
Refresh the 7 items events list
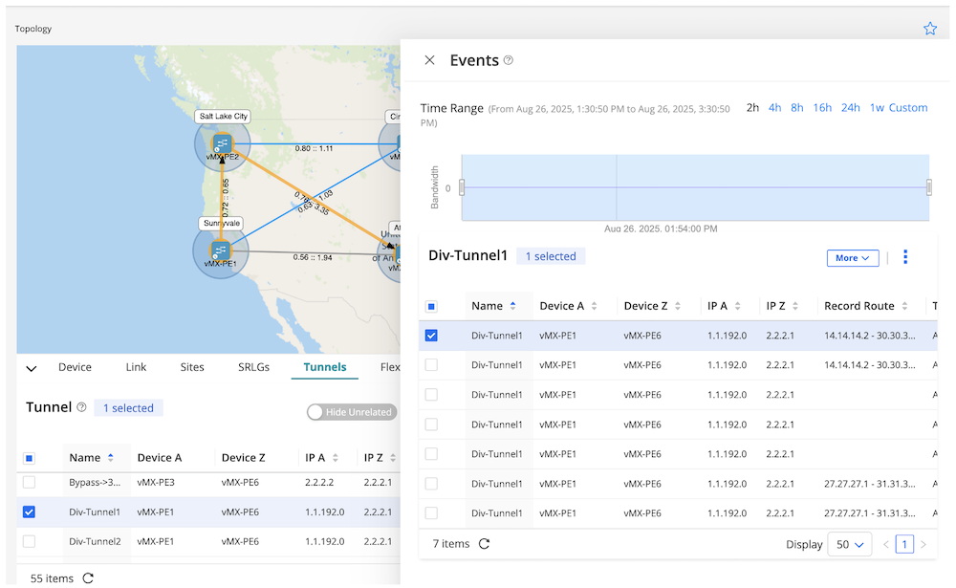[x=485, y=544]
